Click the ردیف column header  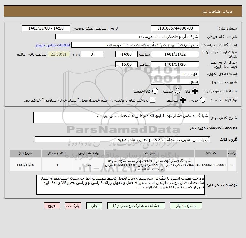tap(232, 153)
